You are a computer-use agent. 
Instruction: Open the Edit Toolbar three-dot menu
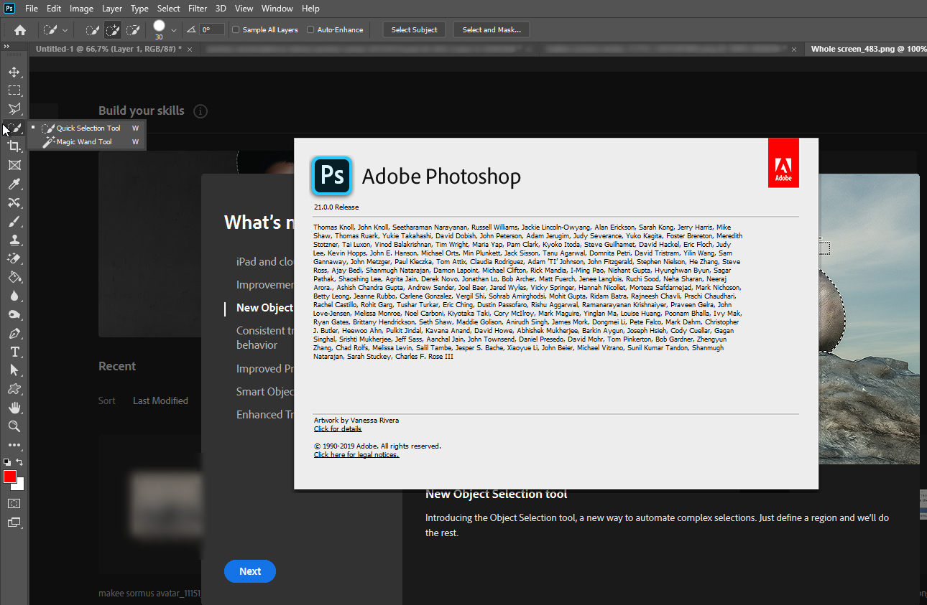point(14,445)
